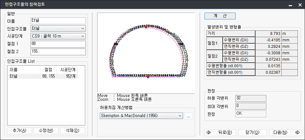
Task: Expand the 시공단계 CS9 dropdown
Action: (58, 36)
